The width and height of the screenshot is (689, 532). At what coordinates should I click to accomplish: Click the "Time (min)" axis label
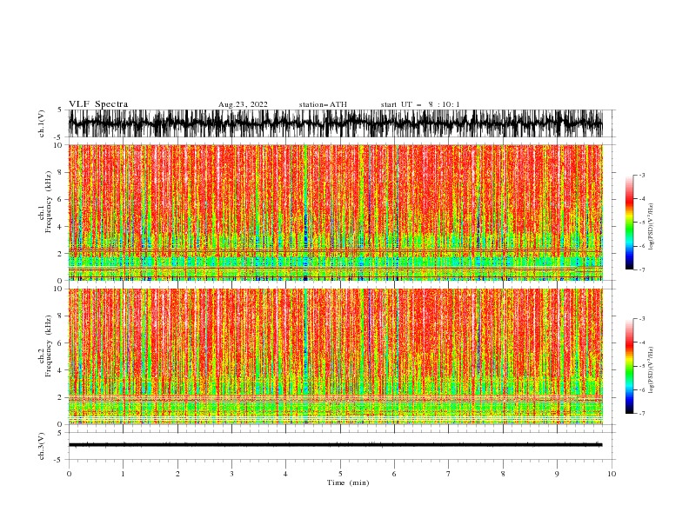[x=348, y=482]
